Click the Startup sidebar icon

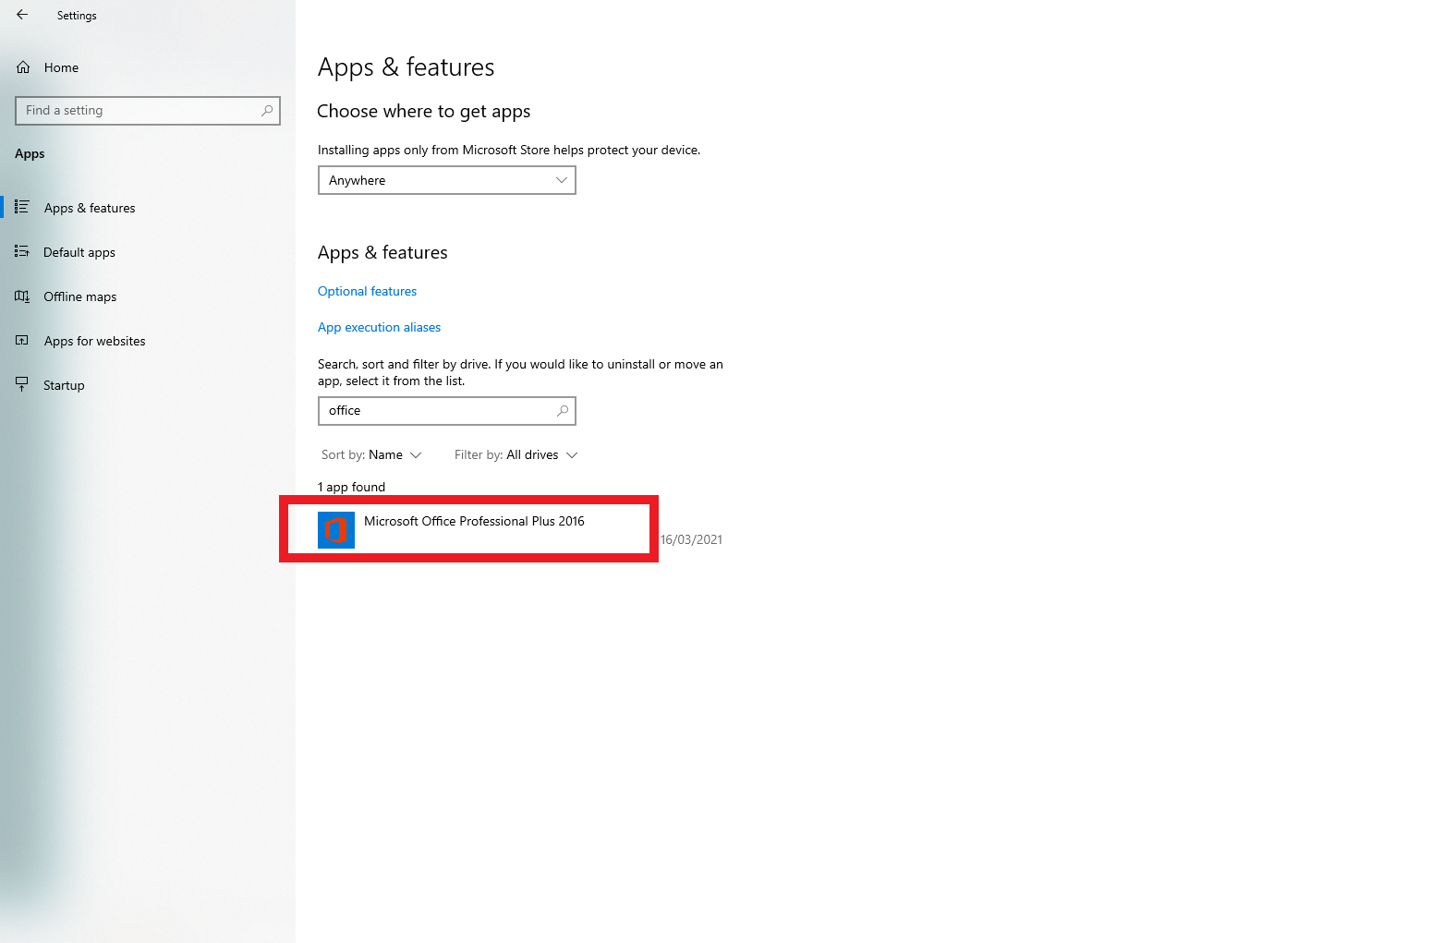(x=22, y=384)
